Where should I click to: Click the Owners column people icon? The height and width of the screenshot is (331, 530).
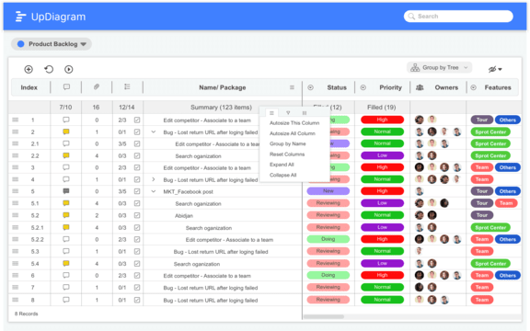[420, 87]
